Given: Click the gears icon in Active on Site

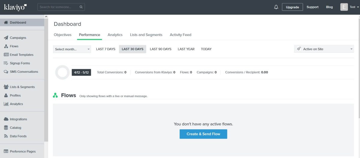Looking at the screenshot, I should (299, 49).
